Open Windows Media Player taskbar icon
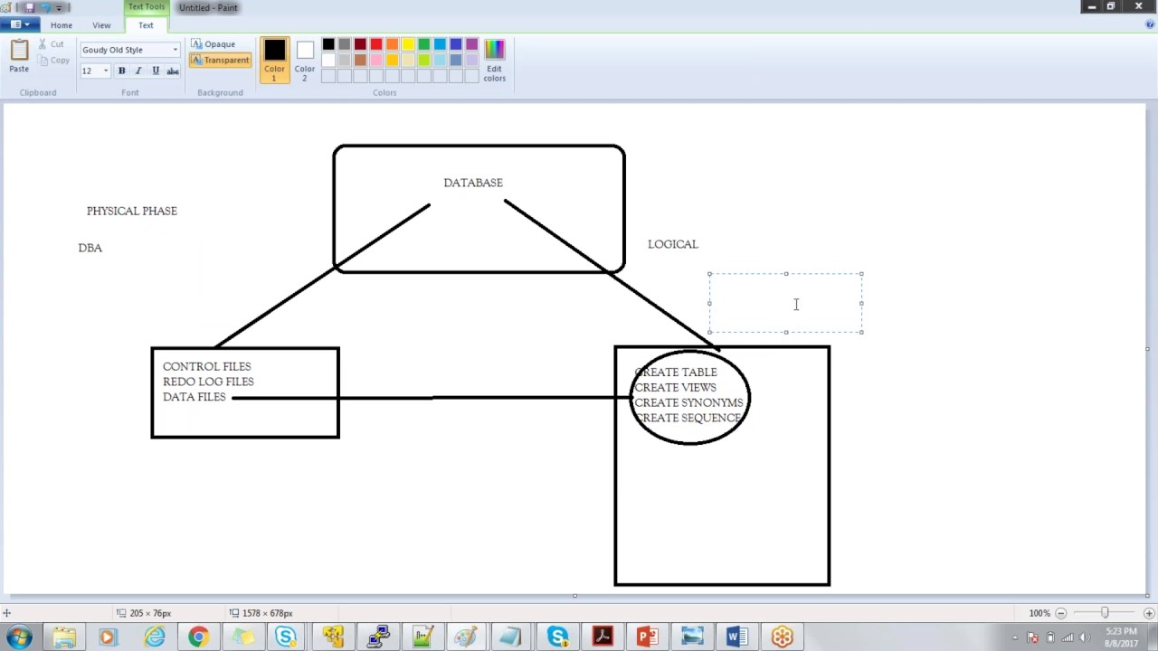 click(x=108, y=637)
